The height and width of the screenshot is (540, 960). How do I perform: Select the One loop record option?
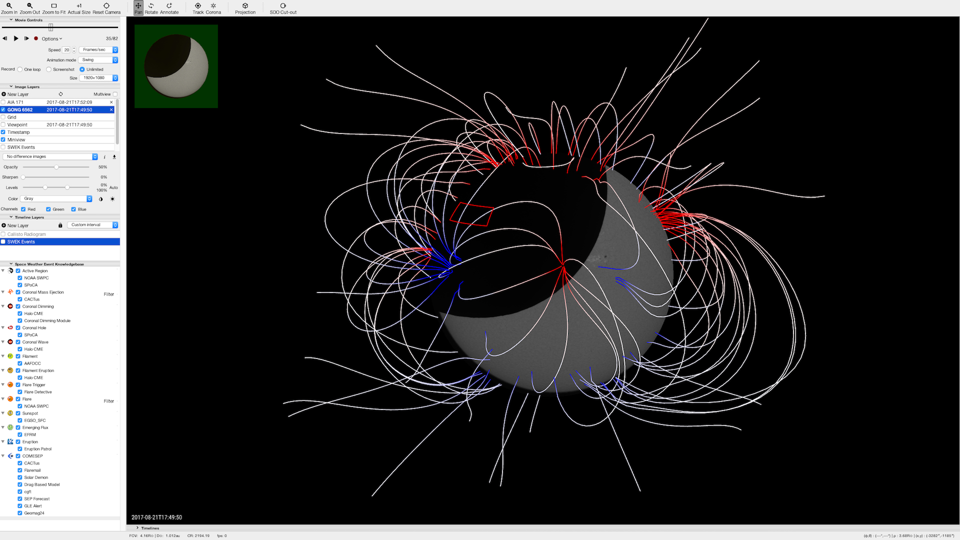(20, 69)
